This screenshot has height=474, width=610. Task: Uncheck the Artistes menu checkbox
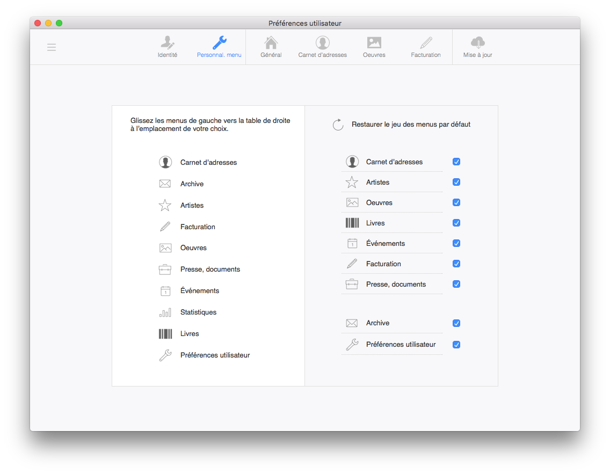coord(456,183)
